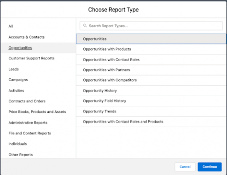Open Price Books, Products and Assets
The image size is (227, 175).
click(37, 112)
